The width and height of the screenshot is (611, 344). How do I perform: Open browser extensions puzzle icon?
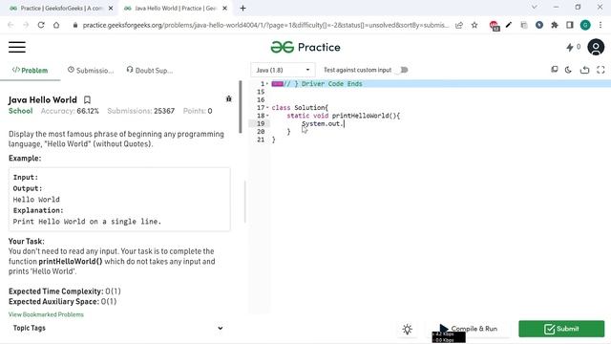coord(554,25)
